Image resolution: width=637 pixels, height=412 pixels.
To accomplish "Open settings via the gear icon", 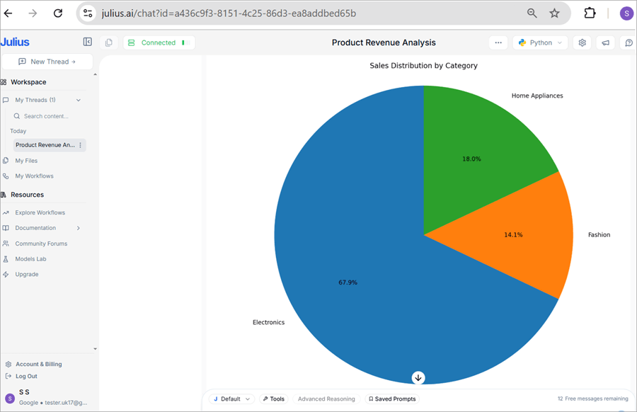I will pyautogui.click(x=582, y=42).
